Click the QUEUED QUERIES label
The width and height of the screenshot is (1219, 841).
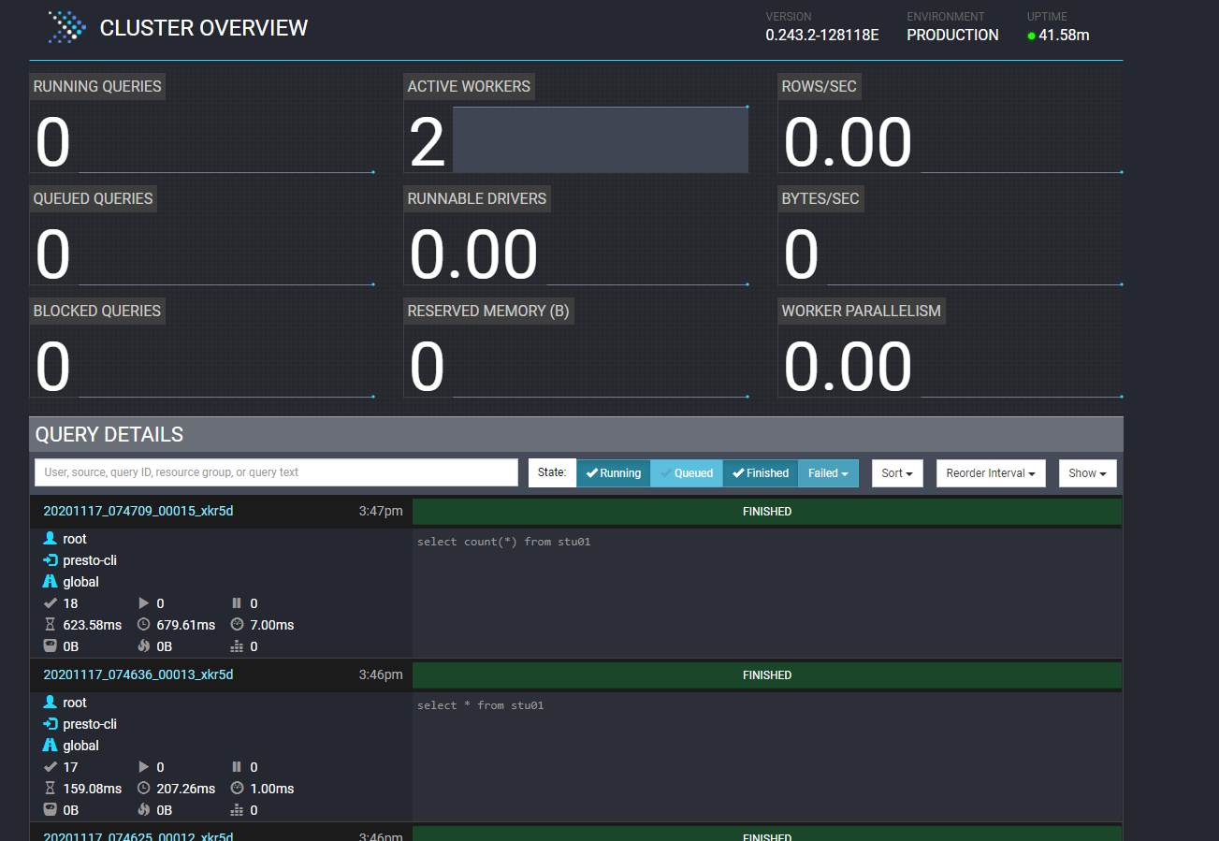(x=93, y=198)
